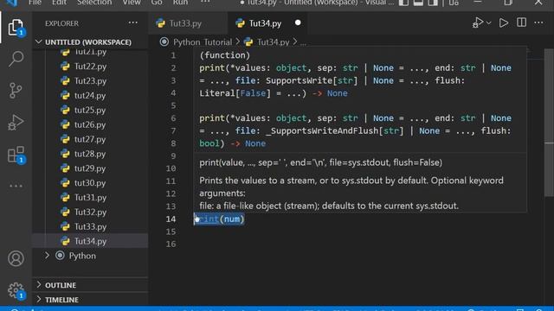Click line number 15 in the gutter
Viewport: 554px width, 311px height.
pyautogui.click(x=171, y=232)
